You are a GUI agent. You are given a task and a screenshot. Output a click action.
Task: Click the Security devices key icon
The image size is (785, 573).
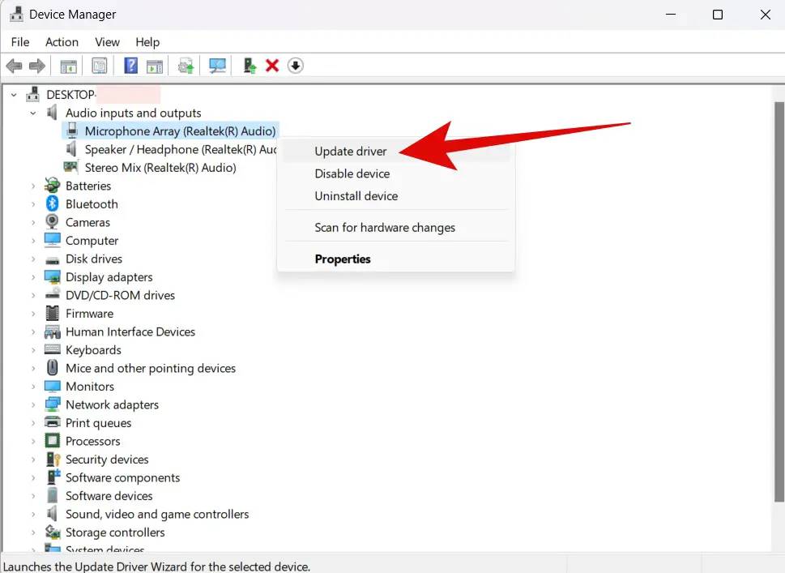[53, 459]
